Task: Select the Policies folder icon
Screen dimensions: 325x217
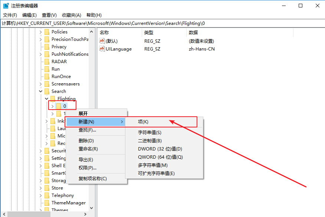Action: click(x=47, y=32)
